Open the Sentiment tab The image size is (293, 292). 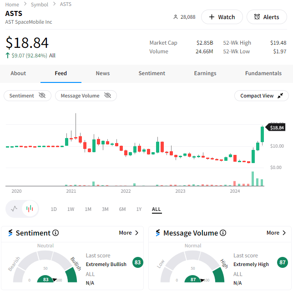[x=152, y=73]
